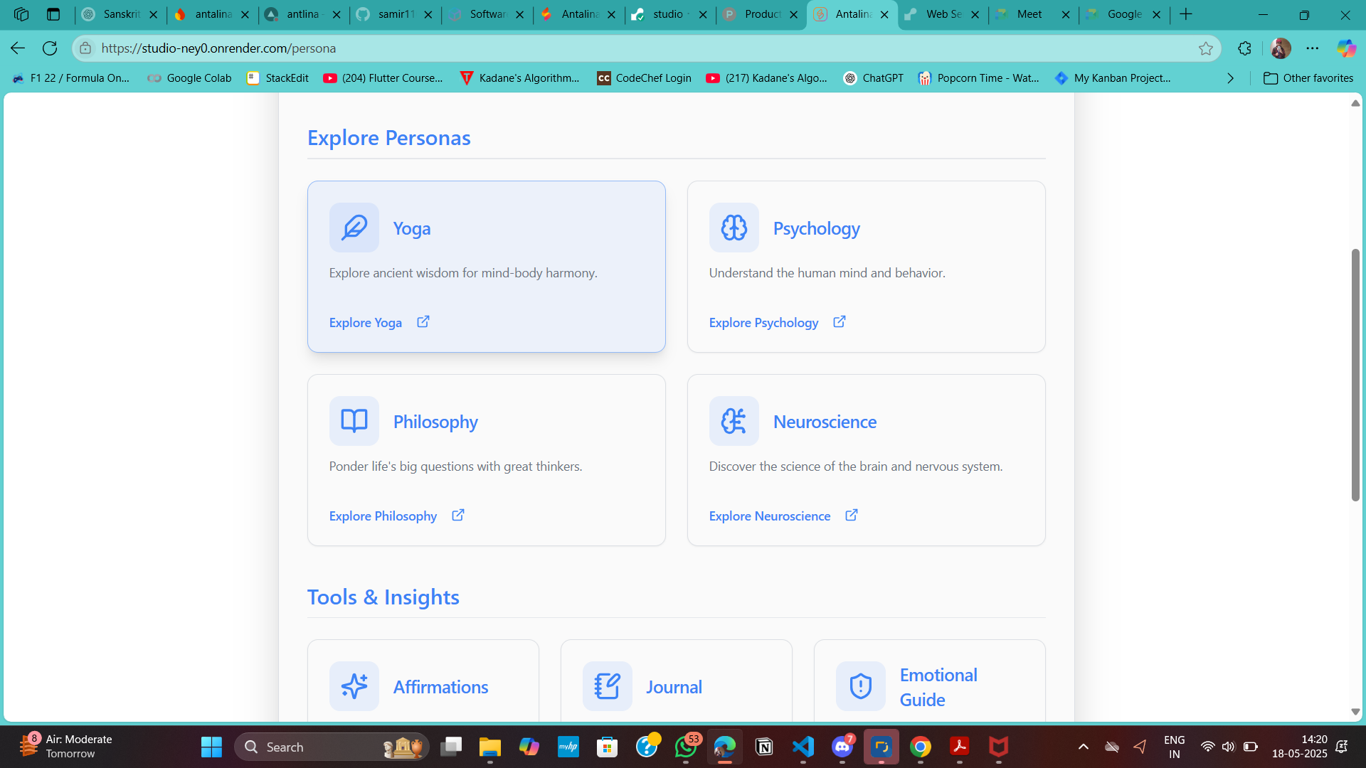Click external link icon beside Explore Neuroscience
1366x768 pixels.
851,515
